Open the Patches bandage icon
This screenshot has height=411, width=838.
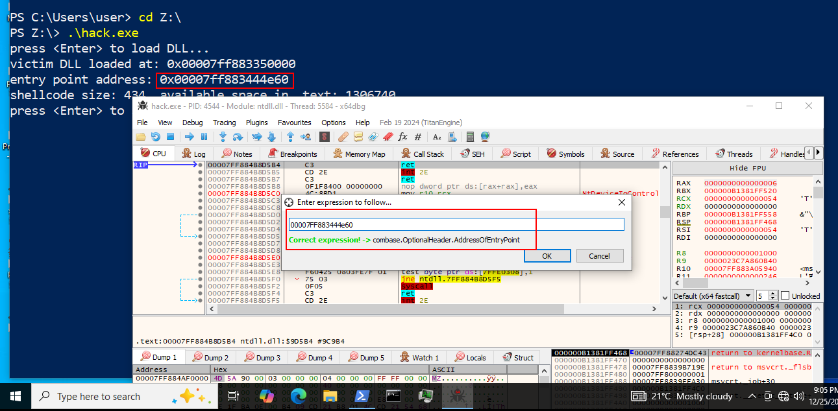[343, 137]
